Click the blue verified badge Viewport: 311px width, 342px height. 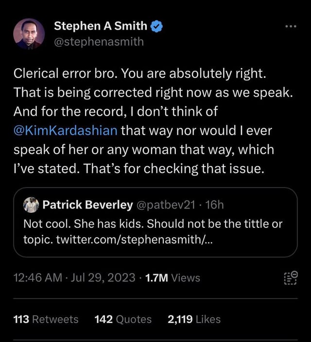click(155, 26)
